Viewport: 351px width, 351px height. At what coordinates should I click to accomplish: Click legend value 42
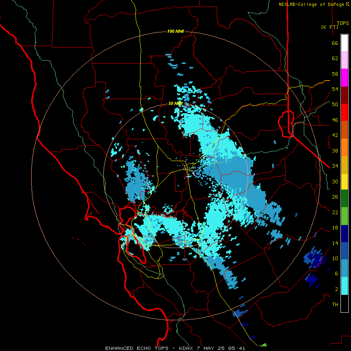tap(335, 135)
